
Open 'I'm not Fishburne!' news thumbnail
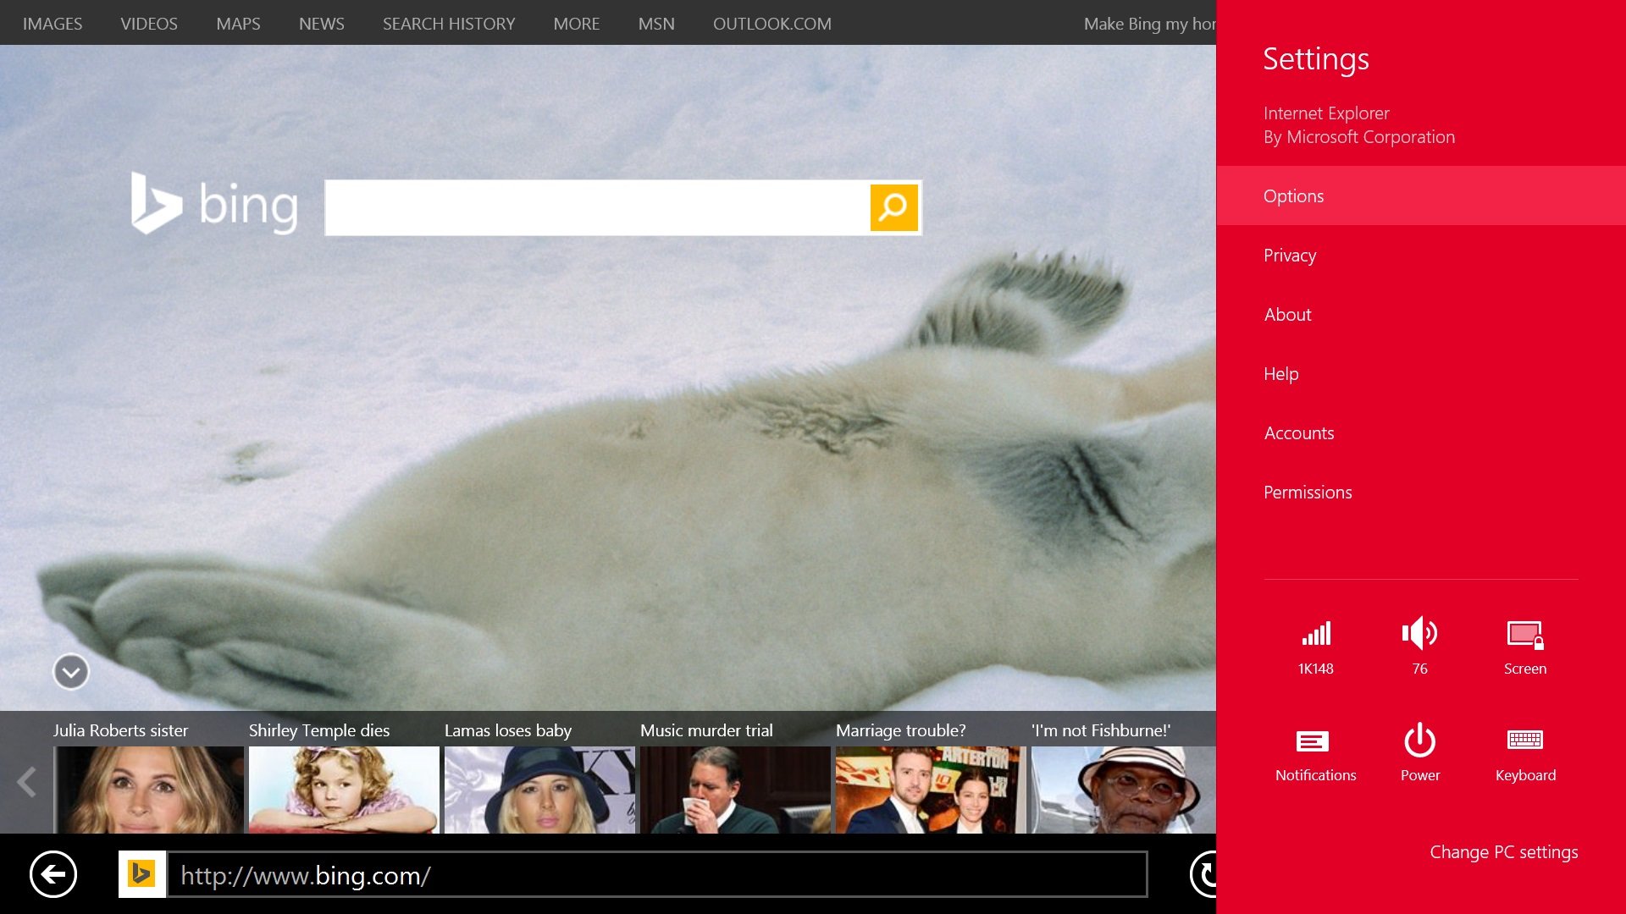(x=1124, y=790)
